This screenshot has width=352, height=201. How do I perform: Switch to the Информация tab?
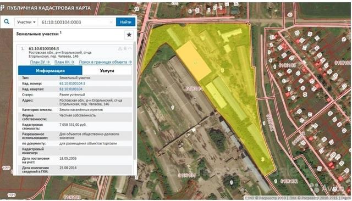[x=50, y=71]
